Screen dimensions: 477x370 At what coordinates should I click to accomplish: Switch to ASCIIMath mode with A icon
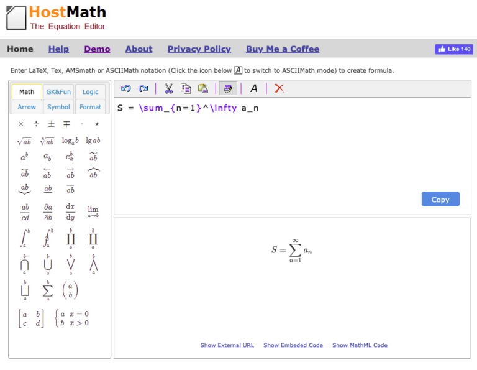253,89
